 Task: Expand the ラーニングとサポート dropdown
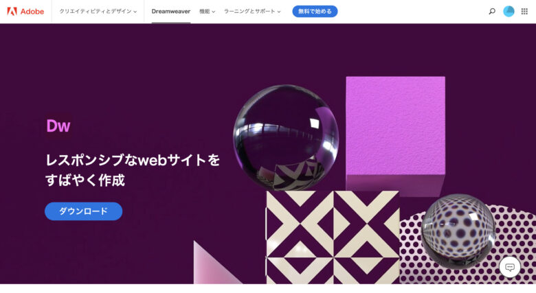[x=252, y=11]
